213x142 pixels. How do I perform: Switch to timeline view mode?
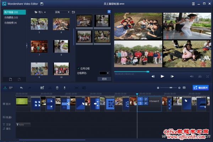coord(5,88)
